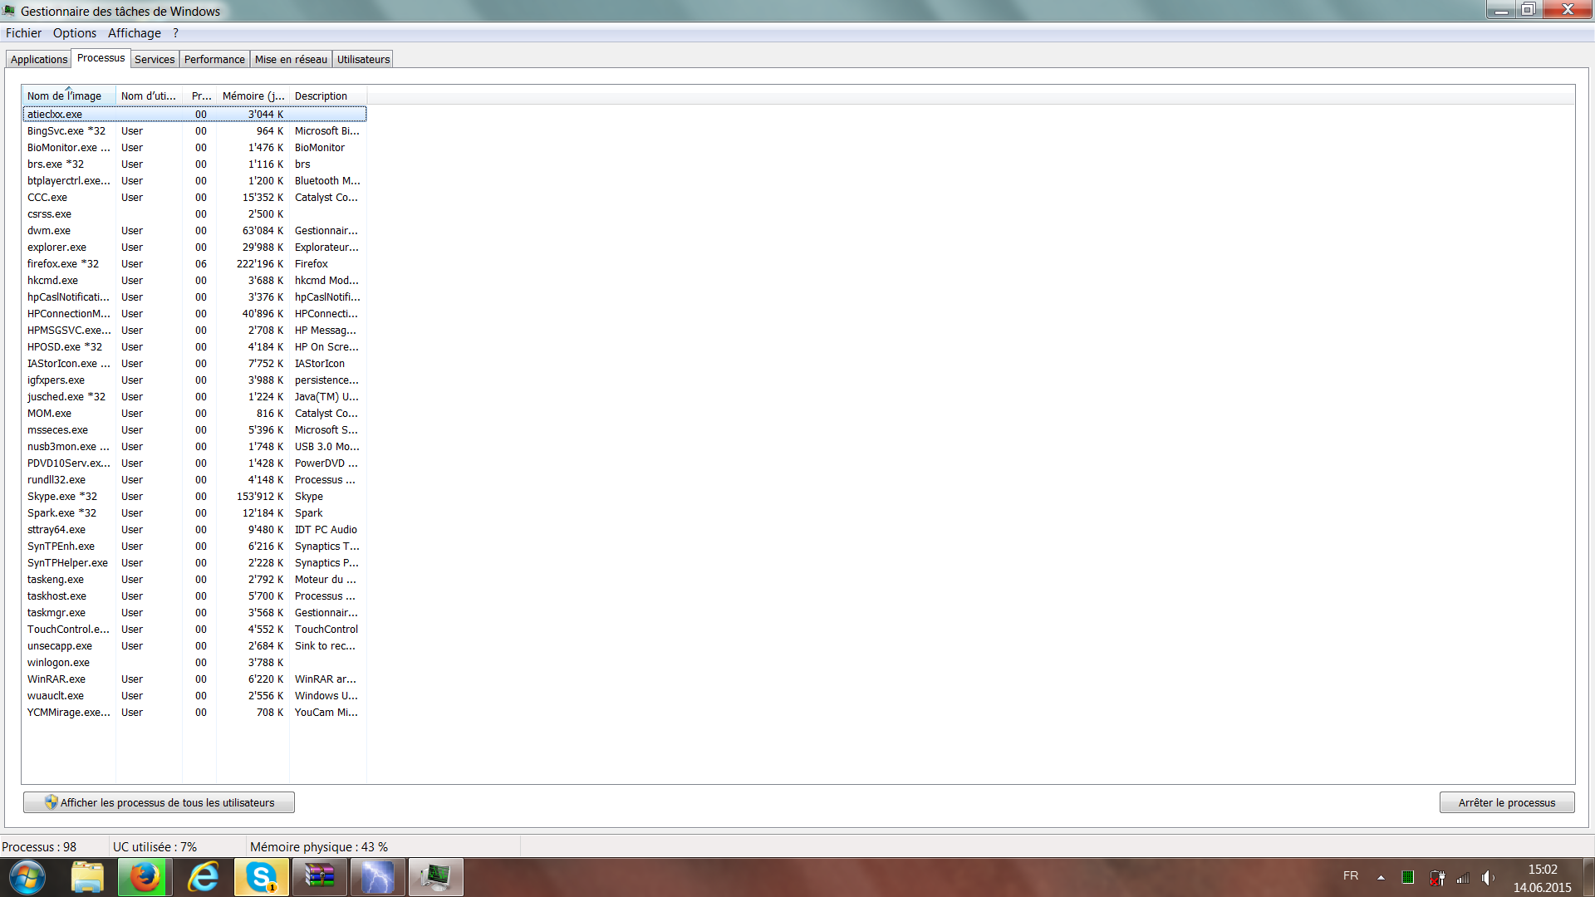The width and height of the screenshot is (1595, 897).
Task: Show hidden tray icons arrow
Action: (1381, 877)
